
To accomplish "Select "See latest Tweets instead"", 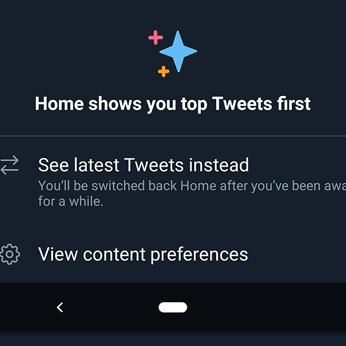I will (144, 166).
